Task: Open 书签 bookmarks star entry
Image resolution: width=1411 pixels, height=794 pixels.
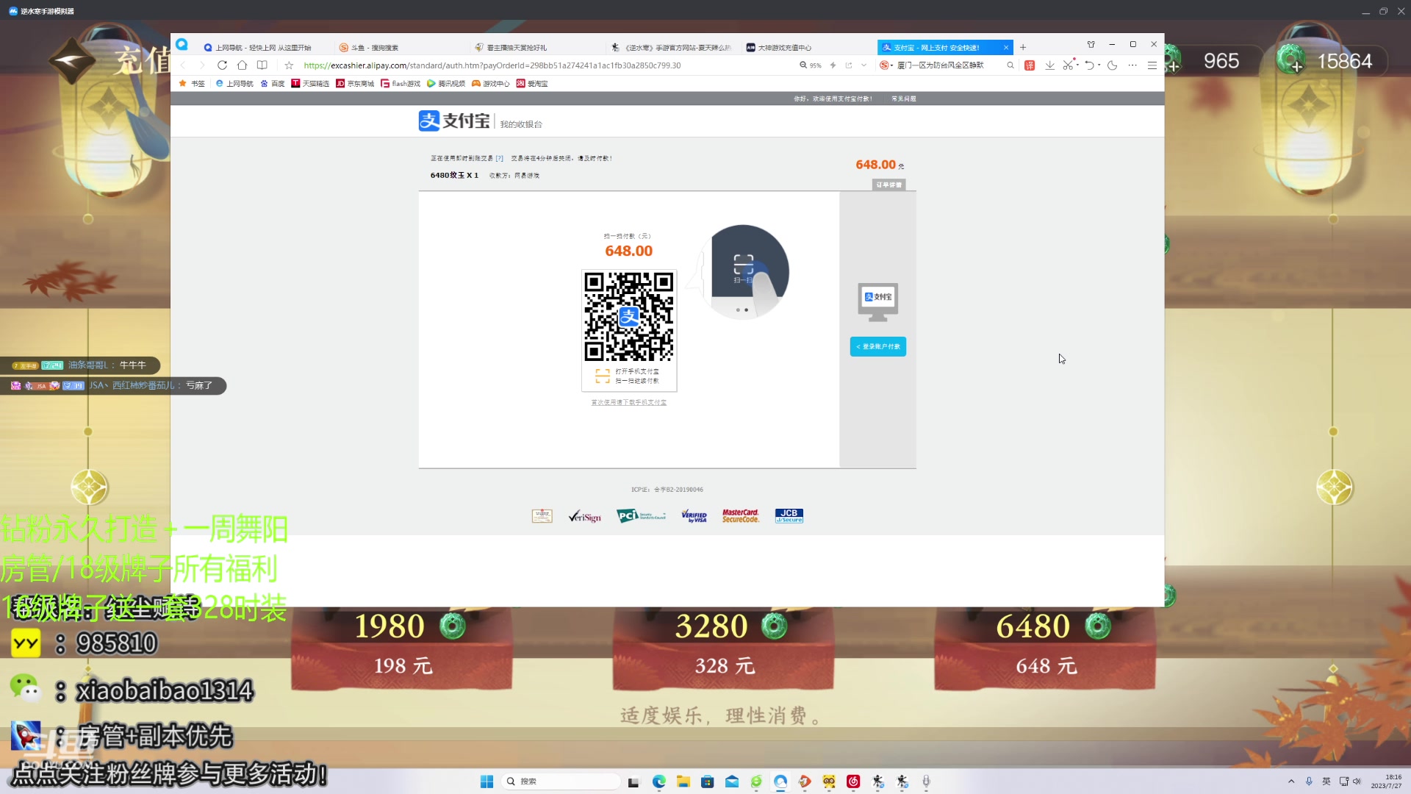Action: (x=192, y=84)
